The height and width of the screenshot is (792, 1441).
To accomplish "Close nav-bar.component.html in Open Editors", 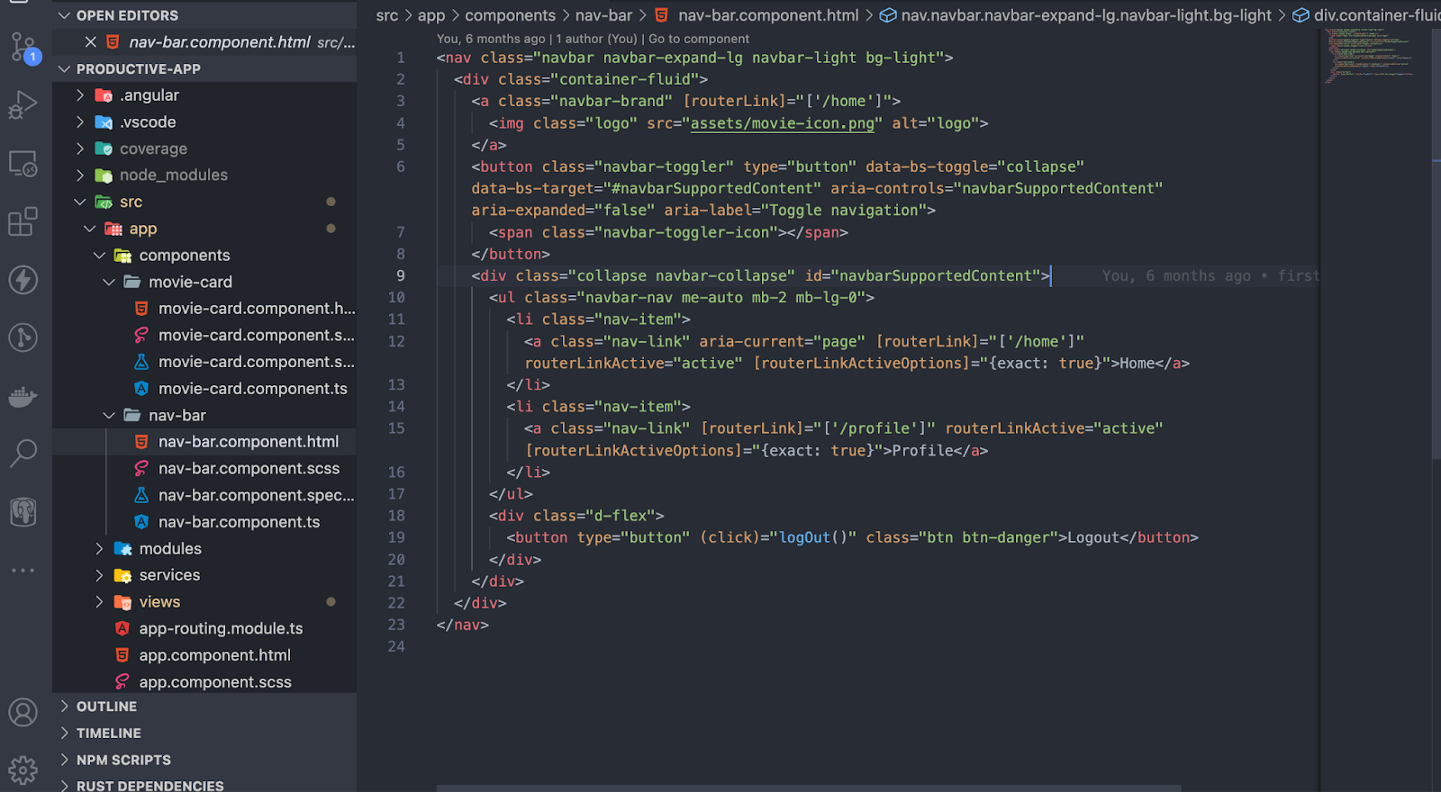I will click(x=90, y=42).
